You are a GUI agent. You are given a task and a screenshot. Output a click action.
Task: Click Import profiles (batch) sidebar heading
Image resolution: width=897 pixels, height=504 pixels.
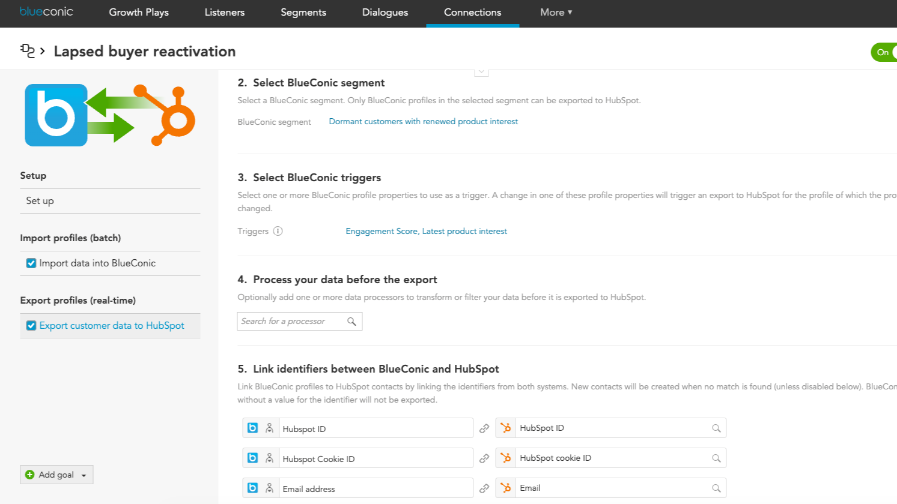(70, 238)
